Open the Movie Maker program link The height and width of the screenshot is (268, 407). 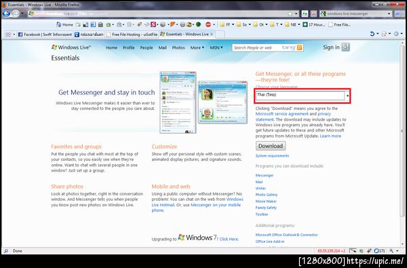pos(266,202)
